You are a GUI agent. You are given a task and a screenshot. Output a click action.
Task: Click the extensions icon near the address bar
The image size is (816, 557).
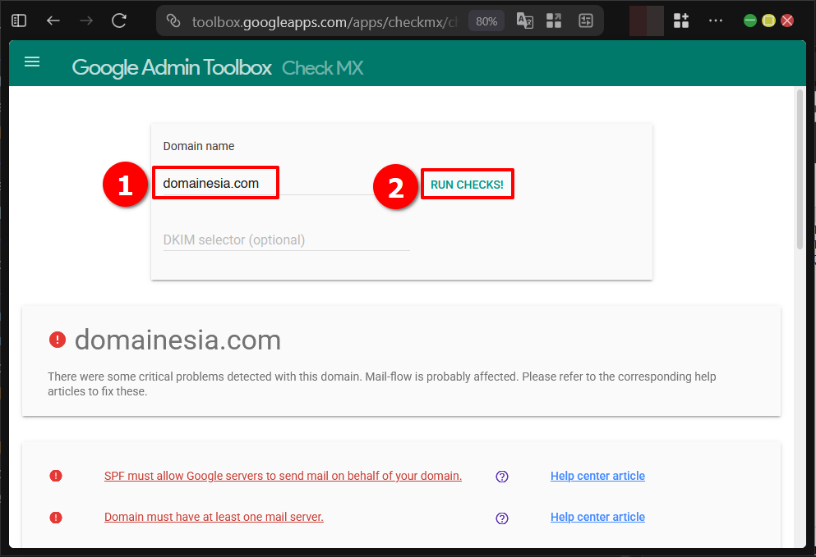[680, 20]
